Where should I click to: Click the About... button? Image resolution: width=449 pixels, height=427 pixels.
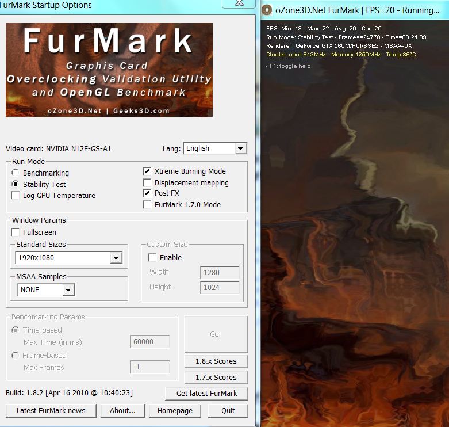(x=122, y=411)
